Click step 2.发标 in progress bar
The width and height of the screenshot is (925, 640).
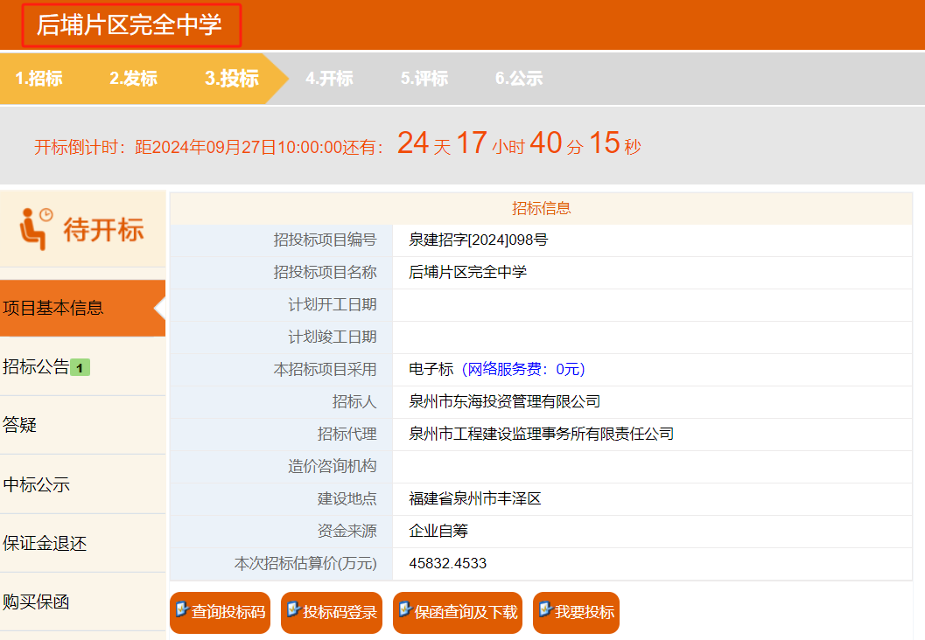[133, 79]
